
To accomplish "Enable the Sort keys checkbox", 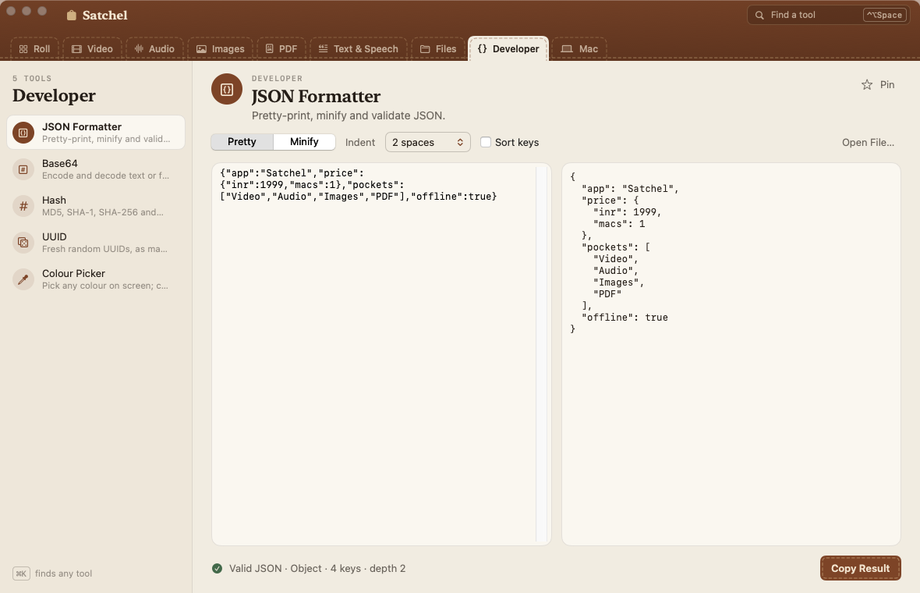I will pos(486,142).
